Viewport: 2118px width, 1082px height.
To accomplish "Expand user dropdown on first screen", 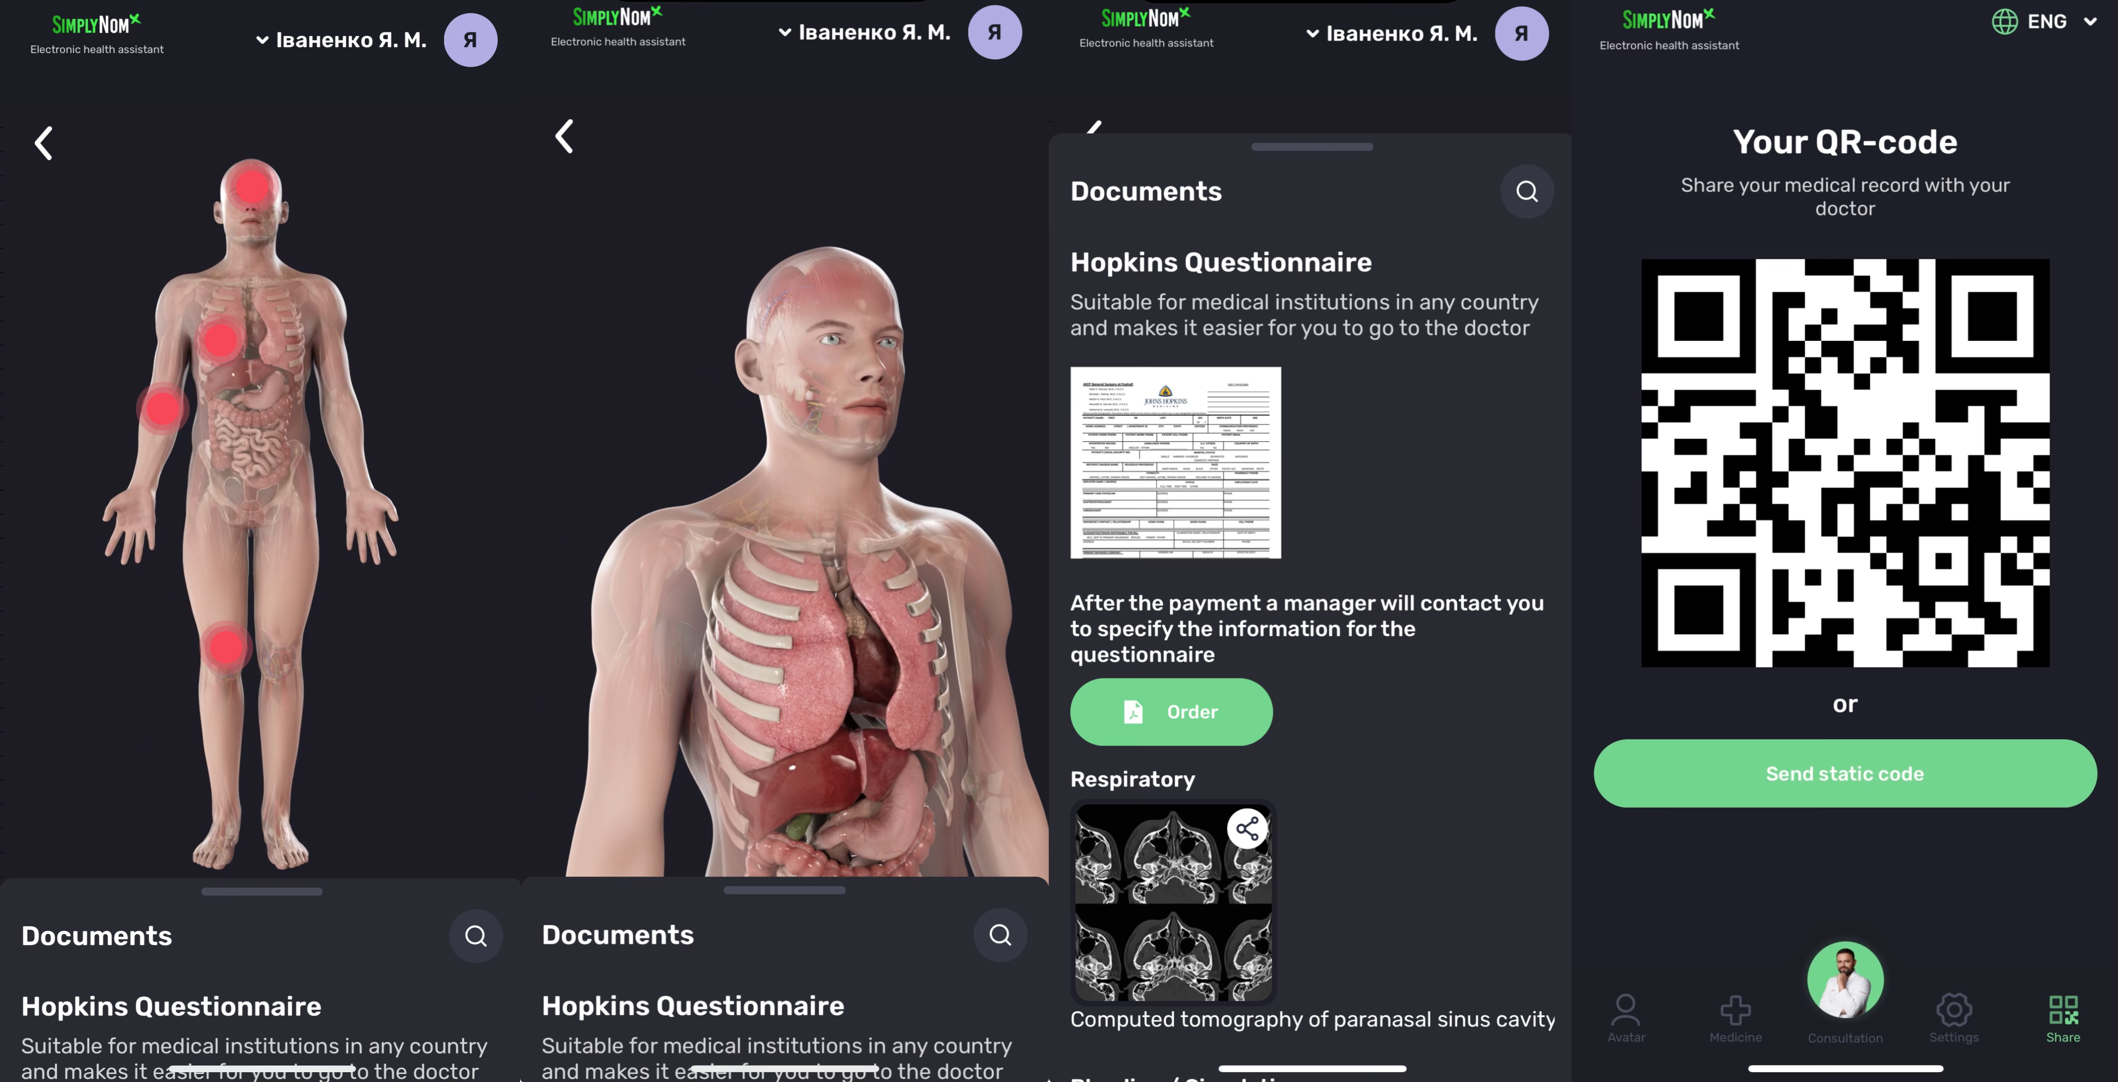I will (x=342, y=40).
